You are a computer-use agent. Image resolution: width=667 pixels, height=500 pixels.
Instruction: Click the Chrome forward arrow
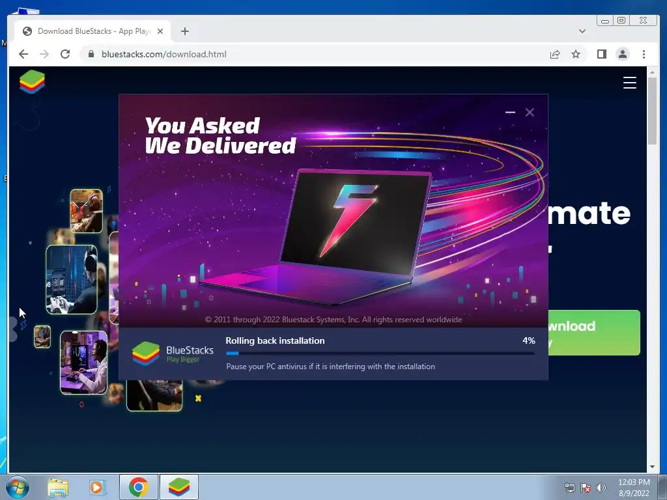(44, 55)
